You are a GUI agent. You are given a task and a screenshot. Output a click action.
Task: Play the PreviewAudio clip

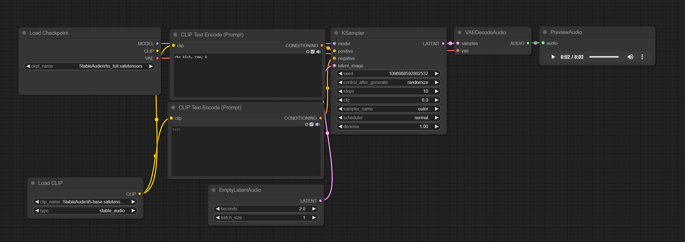[553, 57]
